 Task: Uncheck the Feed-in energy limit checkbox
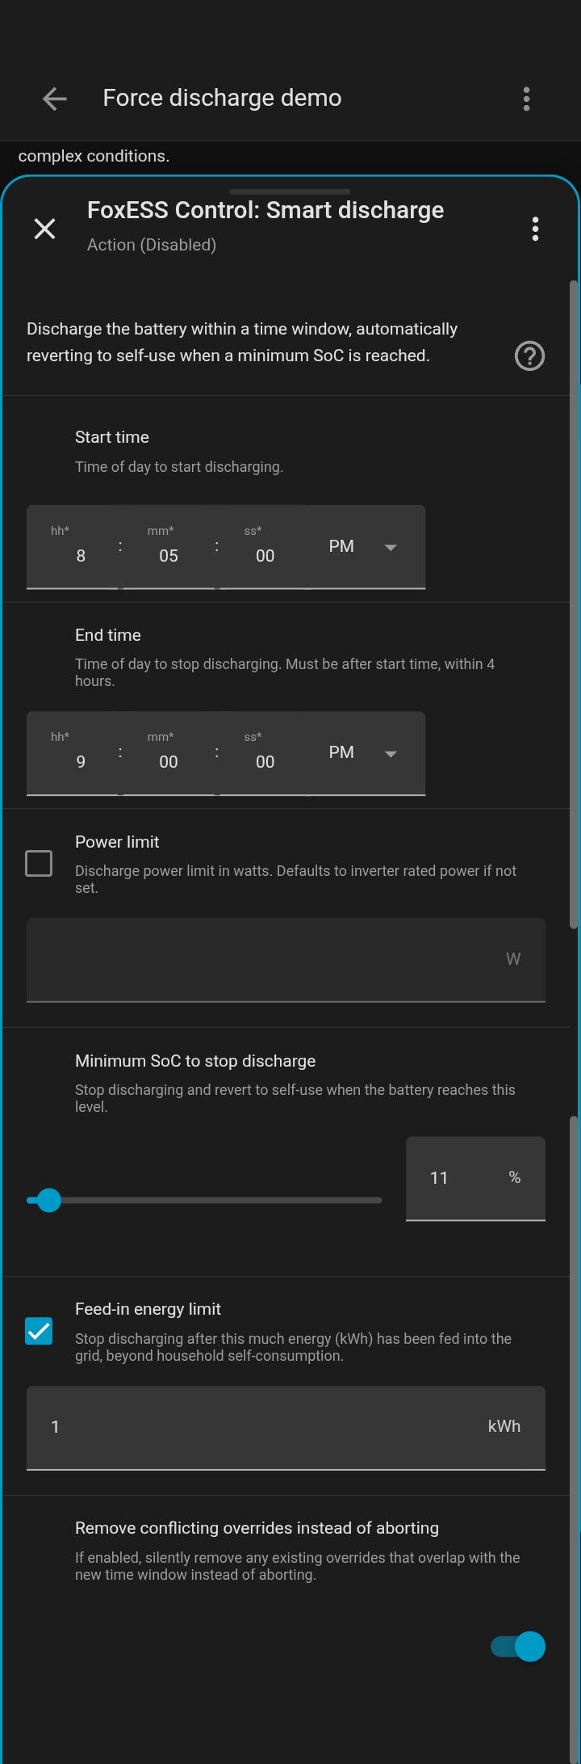[x=39, y=1331]
